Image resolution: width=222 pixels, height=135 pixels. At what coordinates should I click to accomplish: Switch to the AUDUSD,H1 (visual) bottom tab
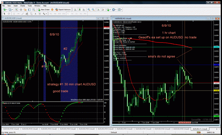(x=200, y=129)
